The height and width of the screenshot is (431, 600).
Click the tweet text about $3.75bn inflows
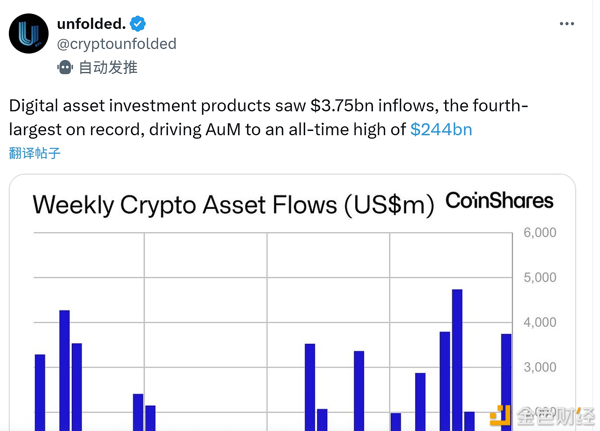tap(268, 117)
